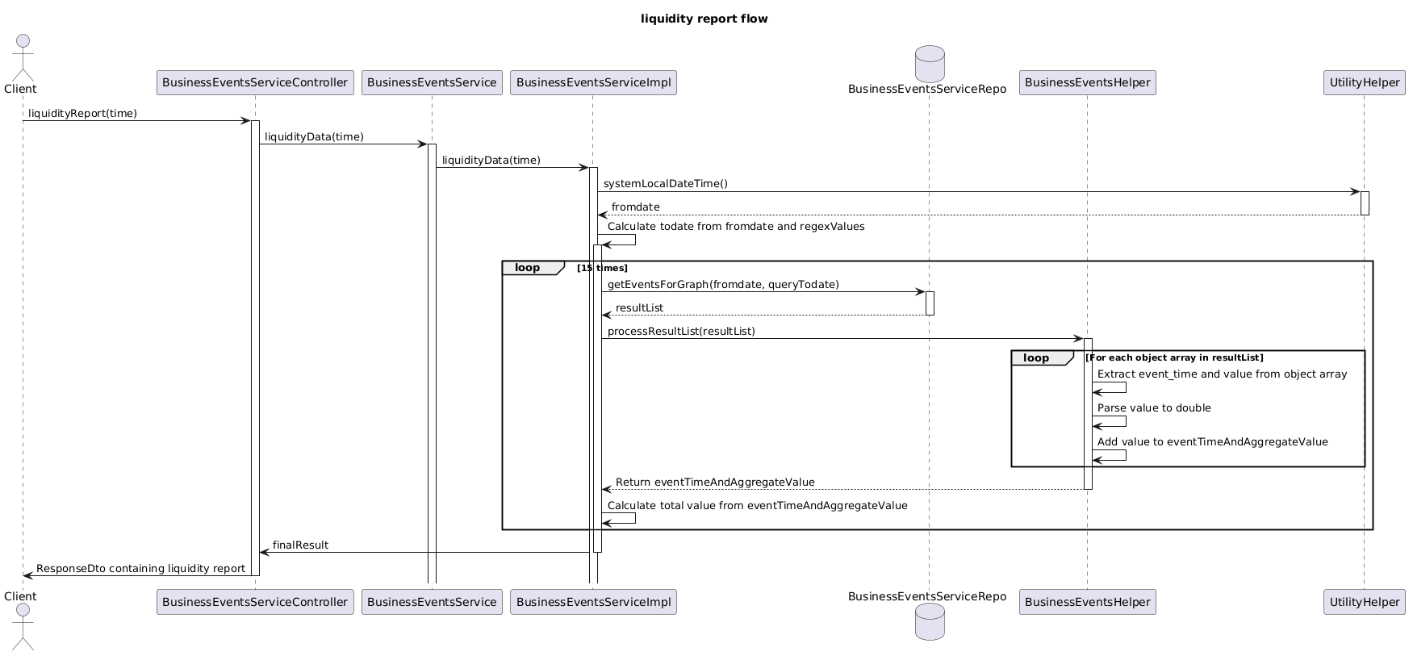The height and width of the screenshot is (656, 1413).
Task: Select the bottom BusinessEventsHelper participant box
Action: pos(1088,602)
